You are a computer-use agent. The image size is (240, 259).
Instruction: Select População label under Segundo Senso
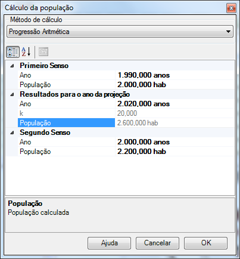tap(35, 152)
